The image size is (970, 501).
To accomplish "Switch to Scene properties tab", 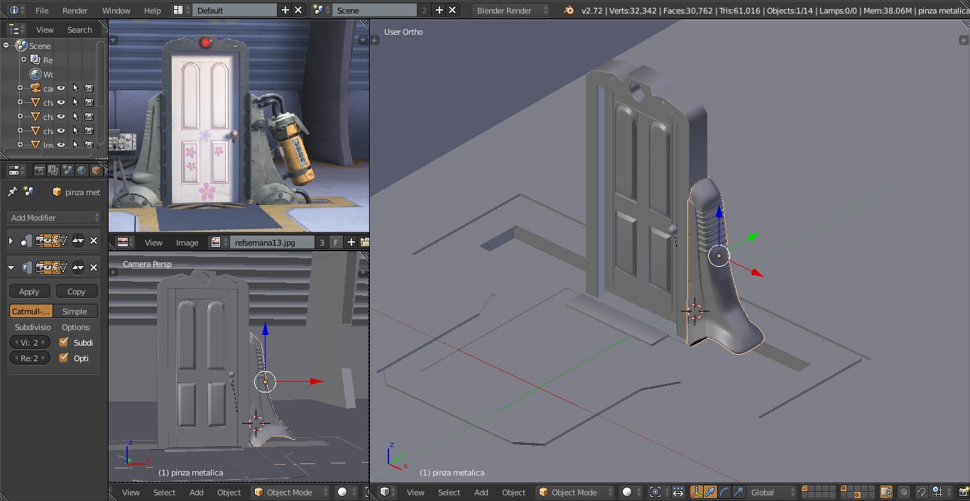I will point(67,170).
